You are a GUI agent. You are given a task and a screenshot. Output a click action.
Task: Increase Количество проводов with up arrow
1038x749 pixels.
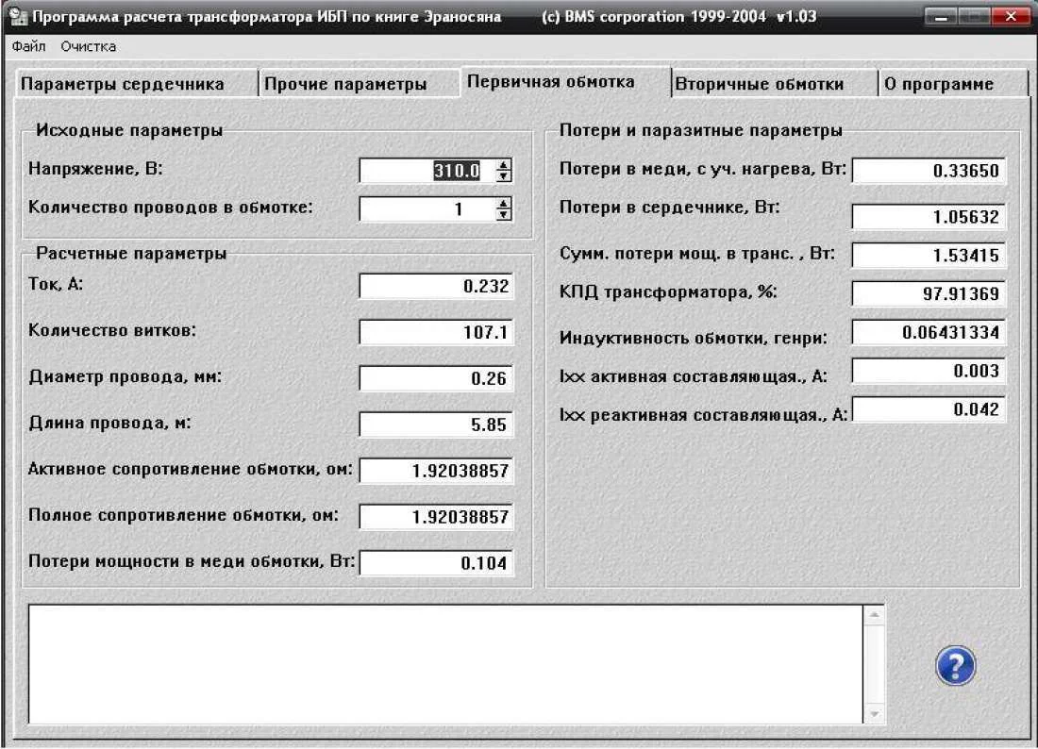click(504, 204)
